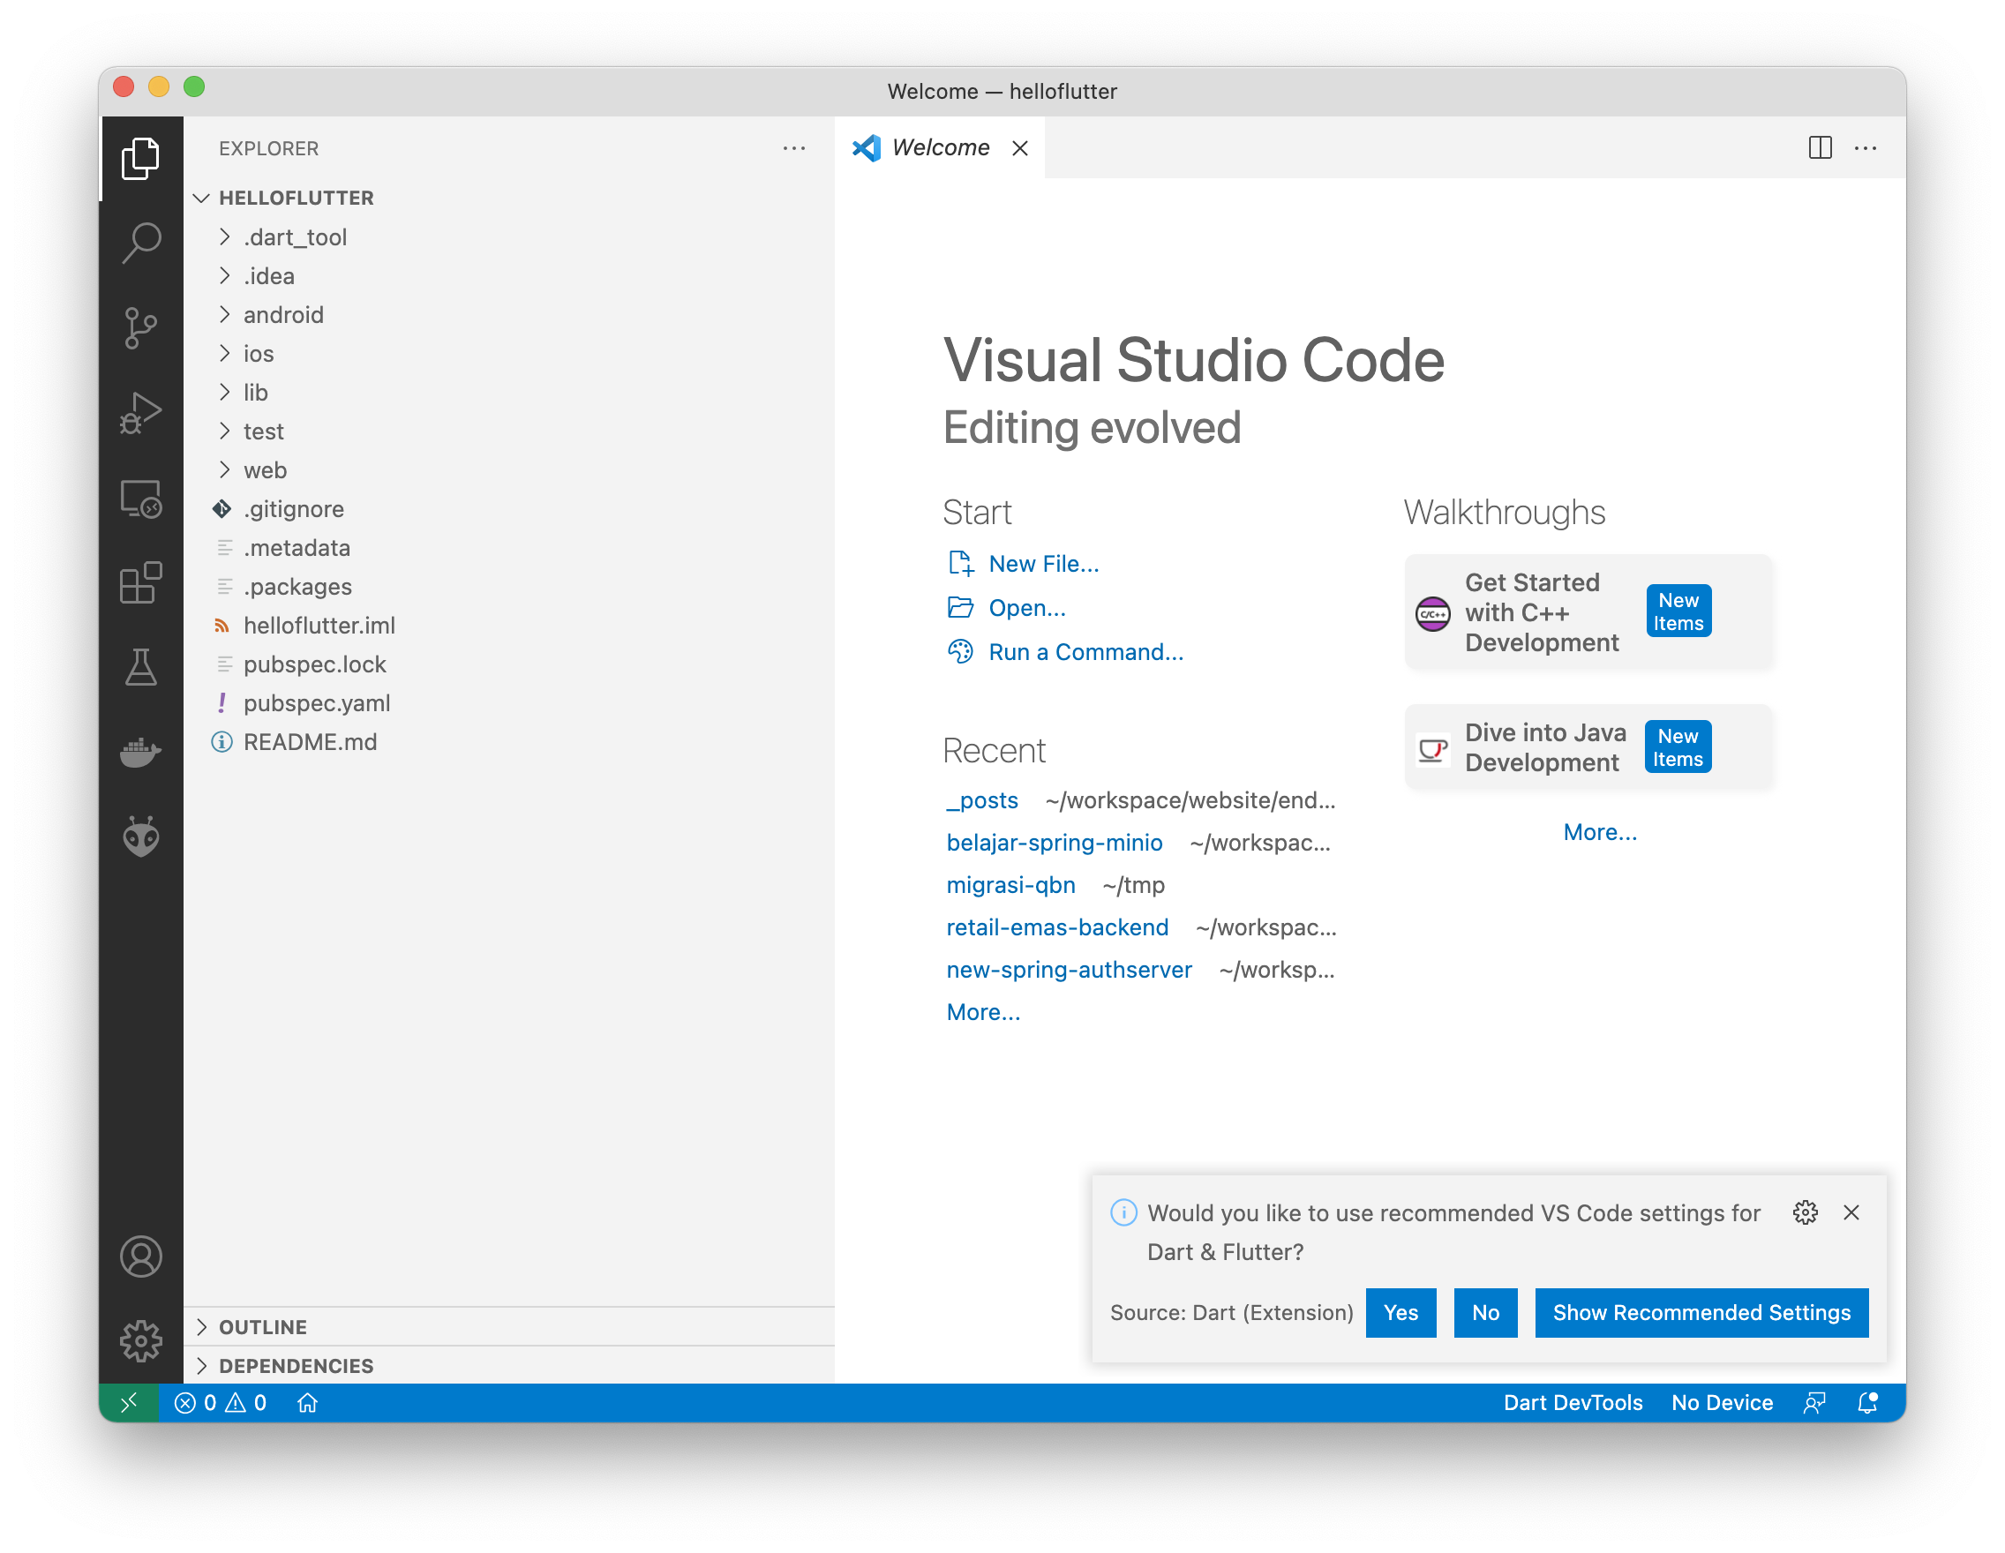
Task: Open Dart DevTools in status bar
Action: (x=1572, y=1401)
